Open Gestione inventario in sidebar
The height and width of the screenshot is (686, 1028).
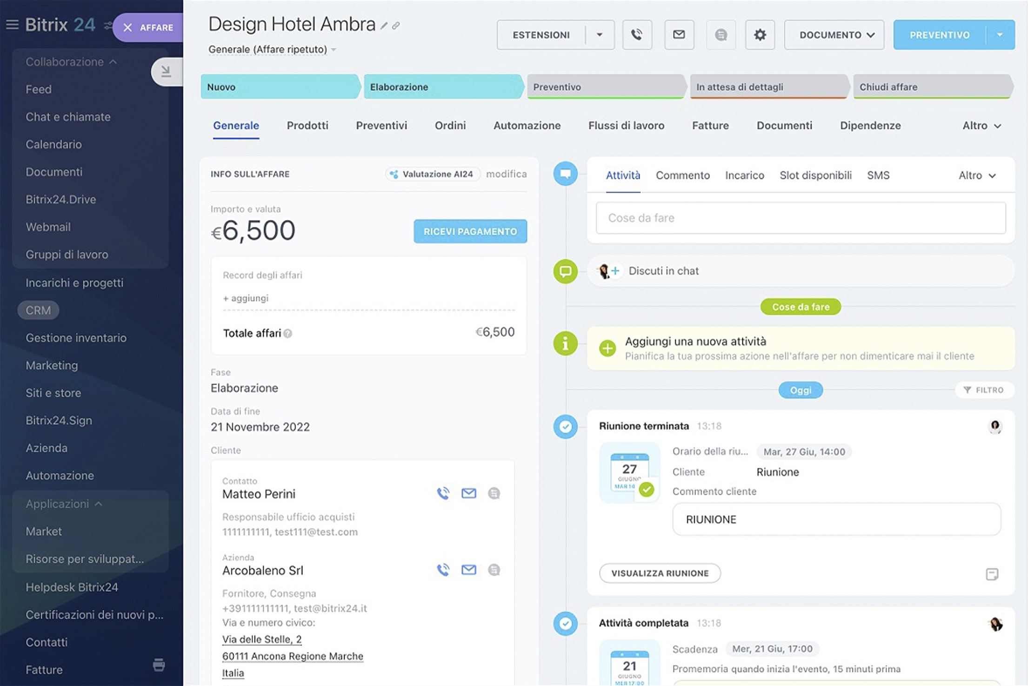pyautogui.click(x=76, y=338)
